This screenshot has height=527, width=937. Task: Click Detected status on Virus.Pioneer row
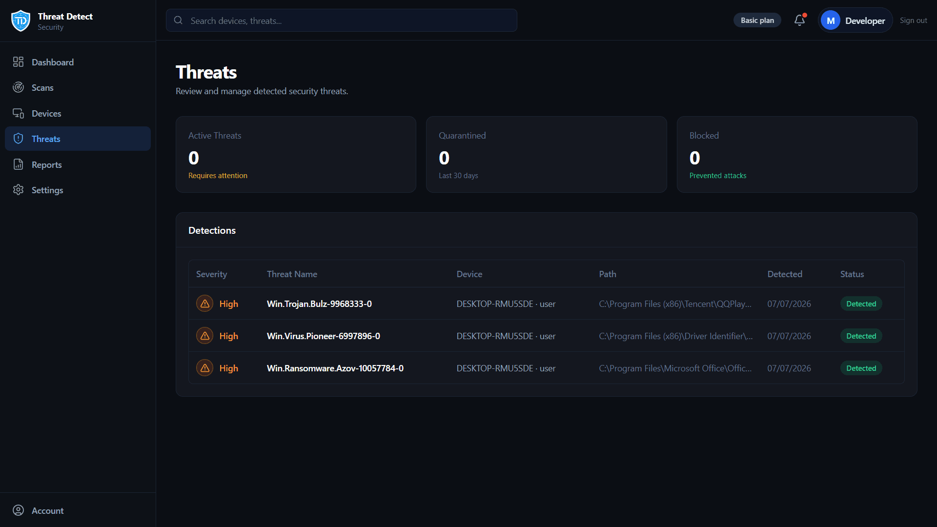tap(861, 336)
